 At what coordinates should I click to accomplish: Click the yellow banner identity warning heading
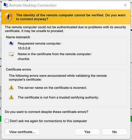71,17
